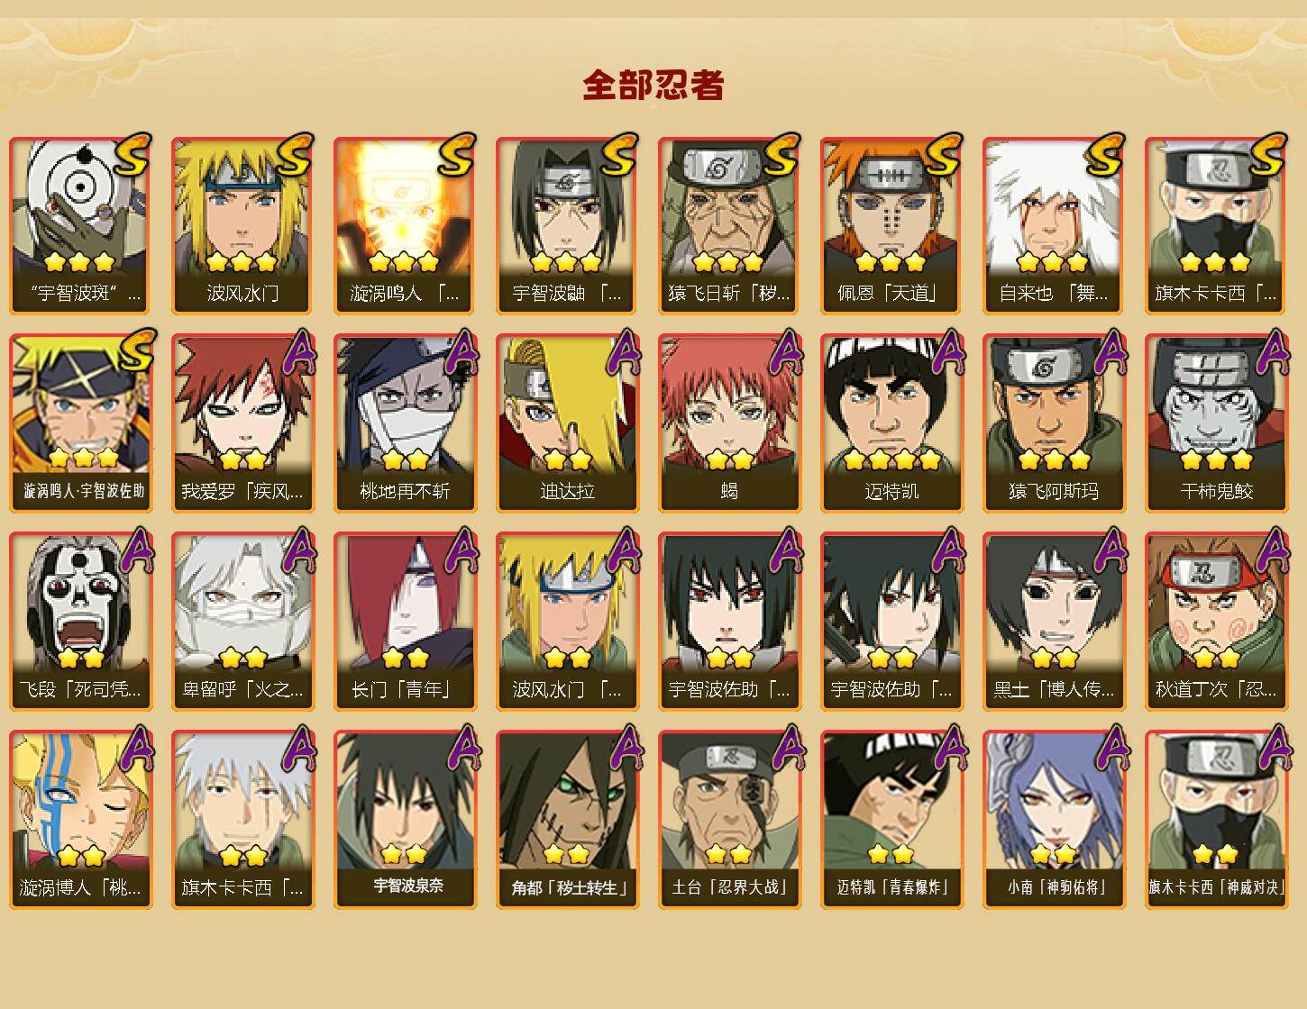Select the 漩涡博人 blond ninja card
This screenshot has height=1009, width=1307.
coord(80,820)
